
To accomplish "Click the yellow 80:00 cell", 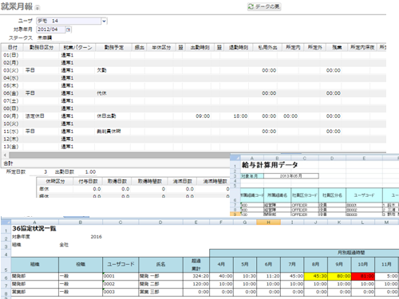I will point(339,276).
